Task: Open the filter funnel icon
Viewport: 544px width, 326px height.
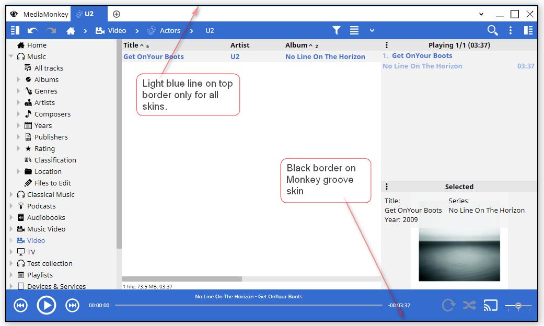Action: point(337,30)
